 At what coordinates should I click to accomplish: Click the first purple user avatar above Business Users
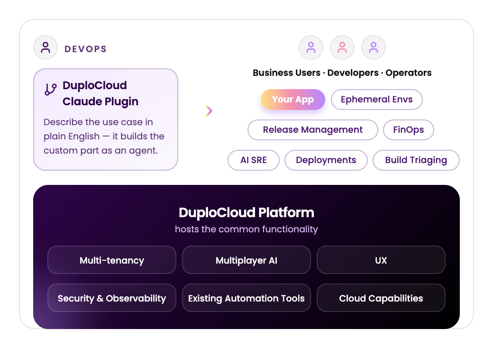[311, 47]
